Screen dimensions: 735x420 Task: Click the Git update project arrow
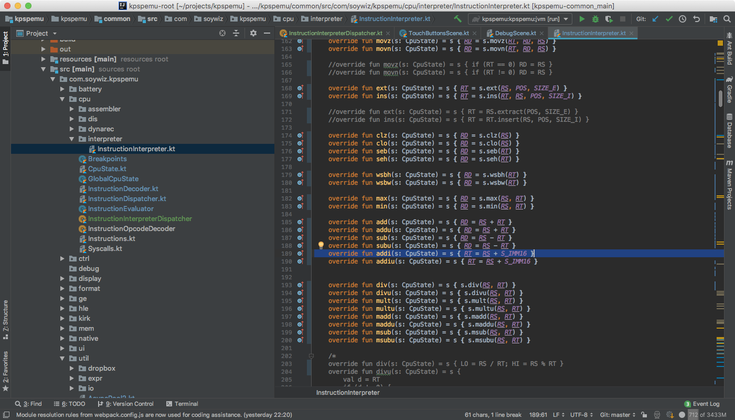[655, 19]
